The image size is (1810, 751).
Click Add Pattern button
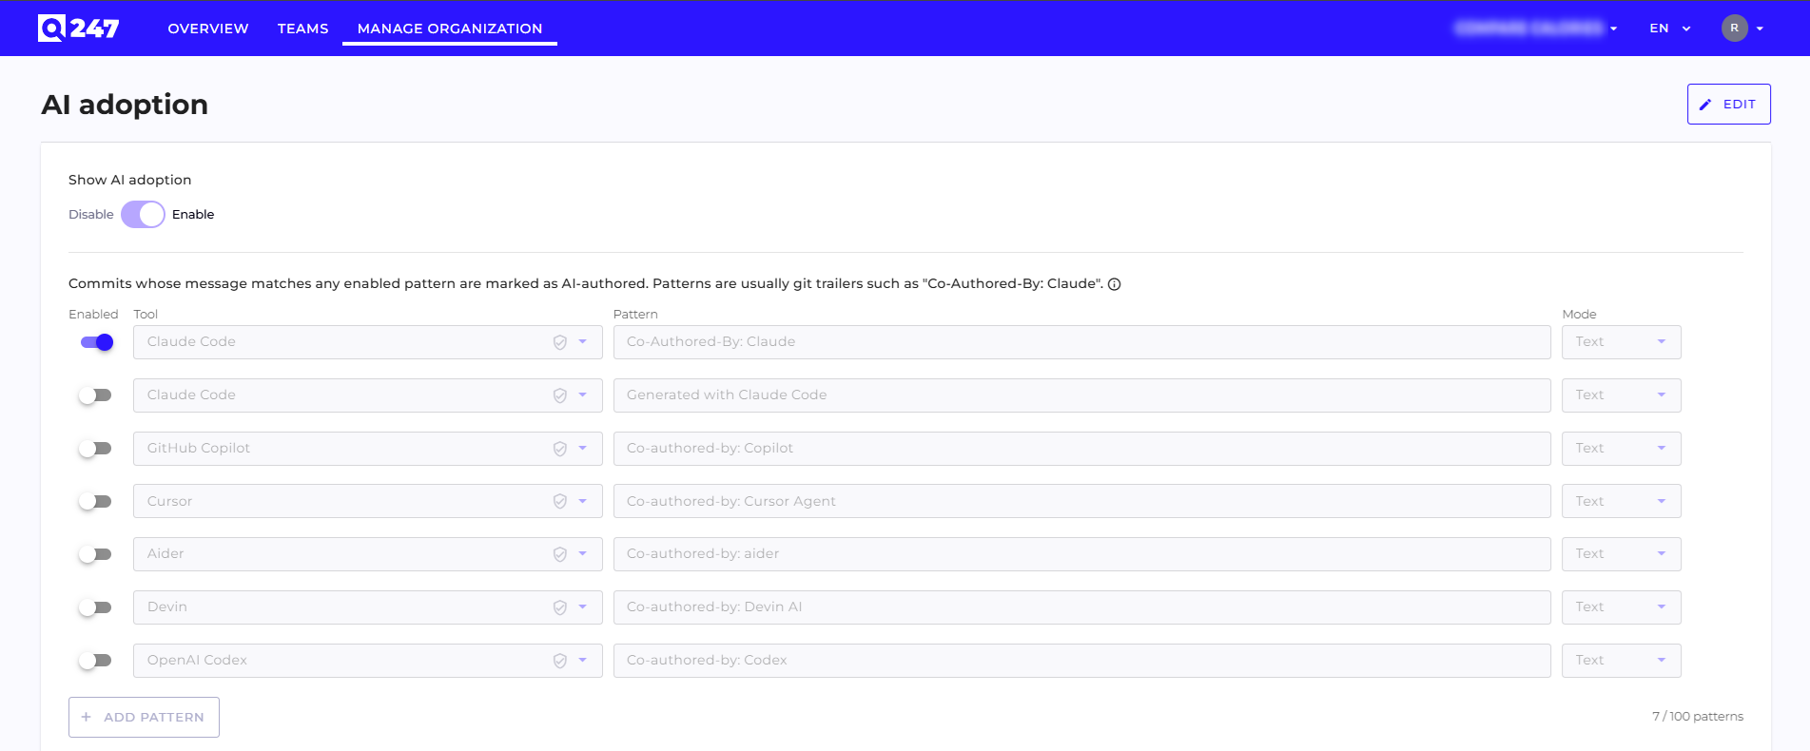(x=144, y=718)
